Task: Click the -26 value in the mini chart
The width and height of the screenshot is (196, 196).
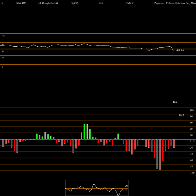Action: coord(126,186)
